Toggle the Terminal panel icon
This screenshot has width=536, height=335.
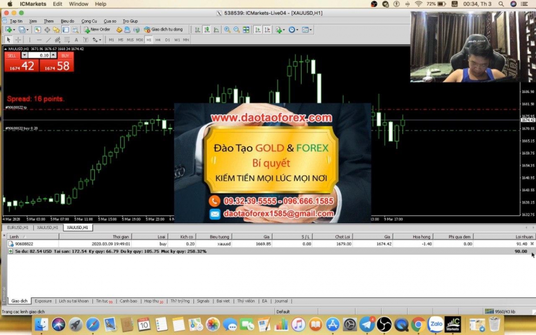click(x=65, y=29)
